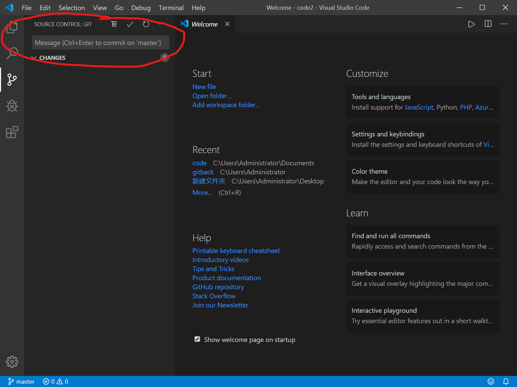Open the Explorer sidebar view
Image resolution: width=517 pixels, height=387 pixels.
pyautogui.click(x=12, y=28)
